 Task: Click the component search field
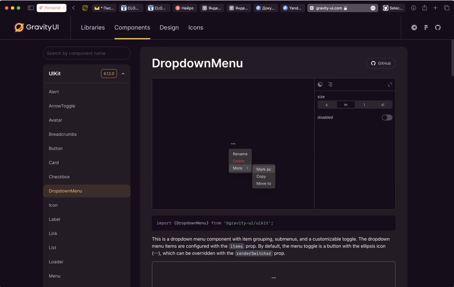coord(86,53)
